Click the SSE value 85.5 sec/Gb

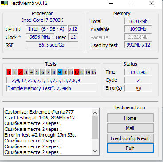click(52, 45)
